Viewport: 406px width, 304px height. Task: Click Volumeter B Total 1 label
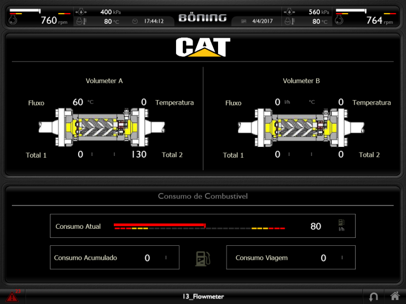(233, 155)
